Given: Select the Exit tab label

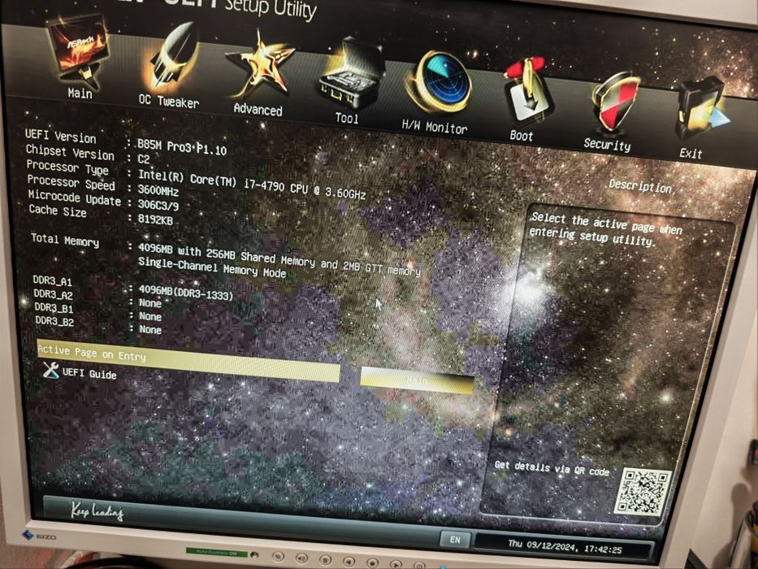Looking at the screenshot, I should coord(691,154).
